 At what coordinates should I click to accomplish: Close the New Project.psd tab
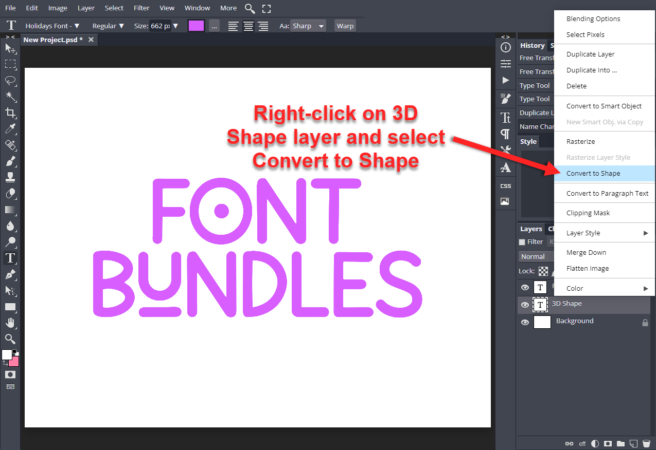[91, 40]
